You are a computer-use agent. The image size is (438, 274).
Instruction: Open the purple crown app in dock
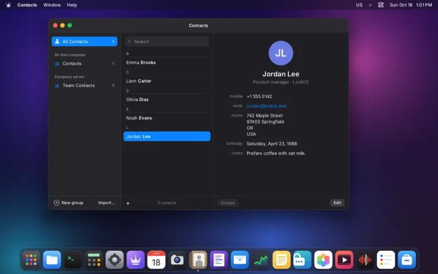tap(136, 260)
